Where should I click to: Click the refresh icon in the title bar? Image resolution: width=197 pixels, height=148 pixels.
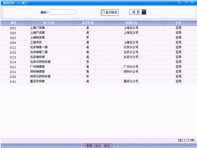click(x=179, y=2)
